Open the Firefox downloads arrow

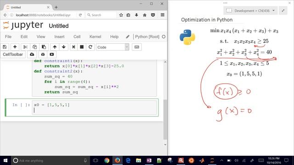click(x=136, y=15)
